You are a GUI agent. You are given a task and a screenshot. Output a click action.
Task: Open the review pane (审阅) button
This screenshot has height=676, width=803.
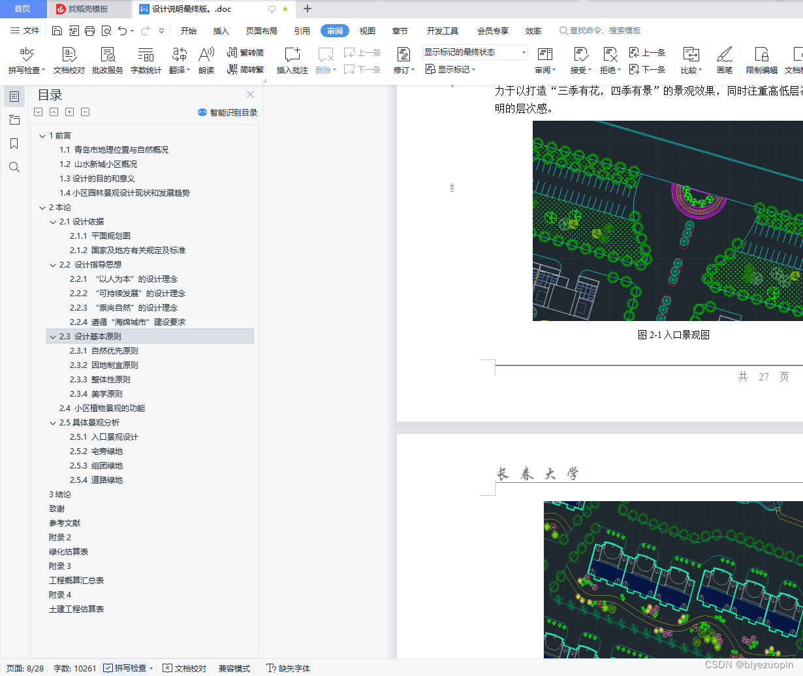click(545, 61)
